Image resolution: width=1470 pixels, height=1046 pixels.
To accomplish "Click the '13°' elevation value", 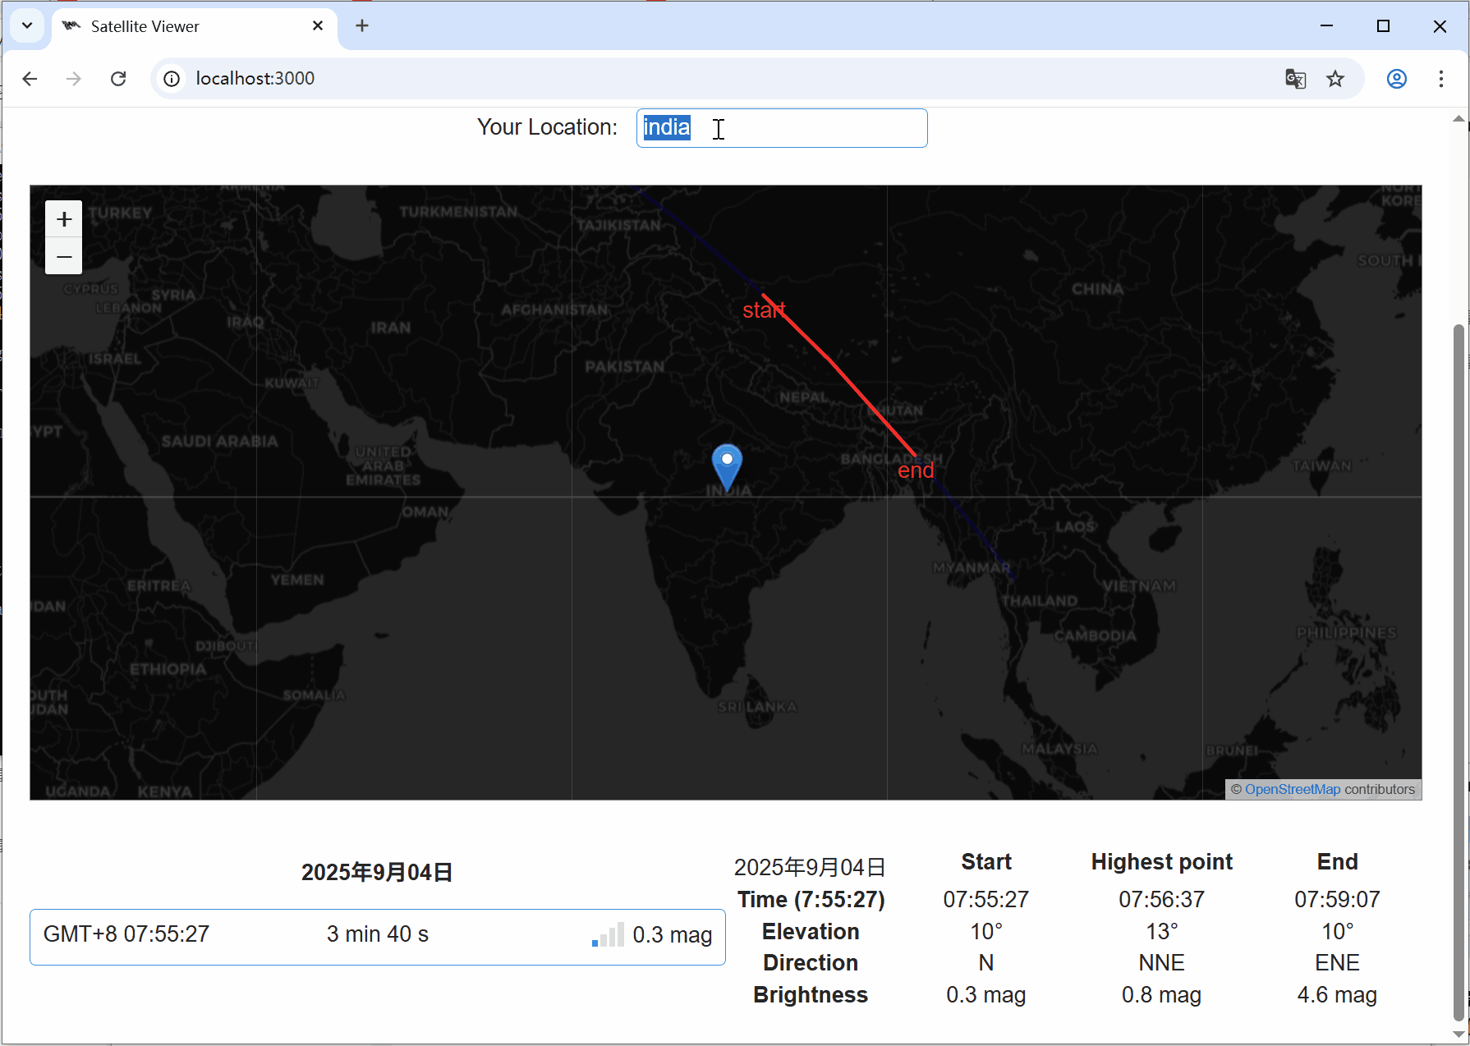I will pyautogui.click(x=1161, y=932).
